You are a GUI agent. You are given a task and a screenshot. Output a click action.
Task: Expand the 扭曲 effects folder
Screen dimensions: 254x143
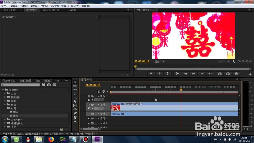(5, 105)
